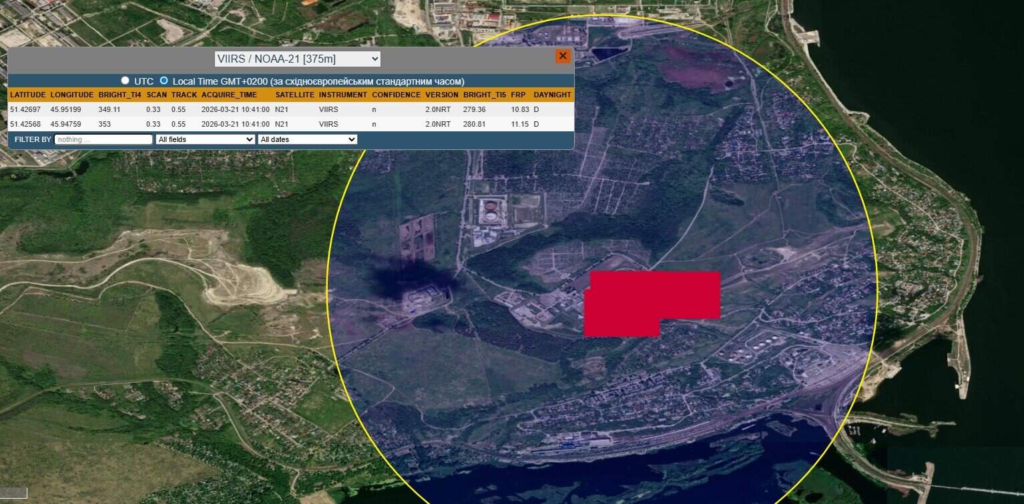Select the Local Time GMT+0200 radio button
The width and height of the screenshot is (1024, 504).
[x=164, y=81]
